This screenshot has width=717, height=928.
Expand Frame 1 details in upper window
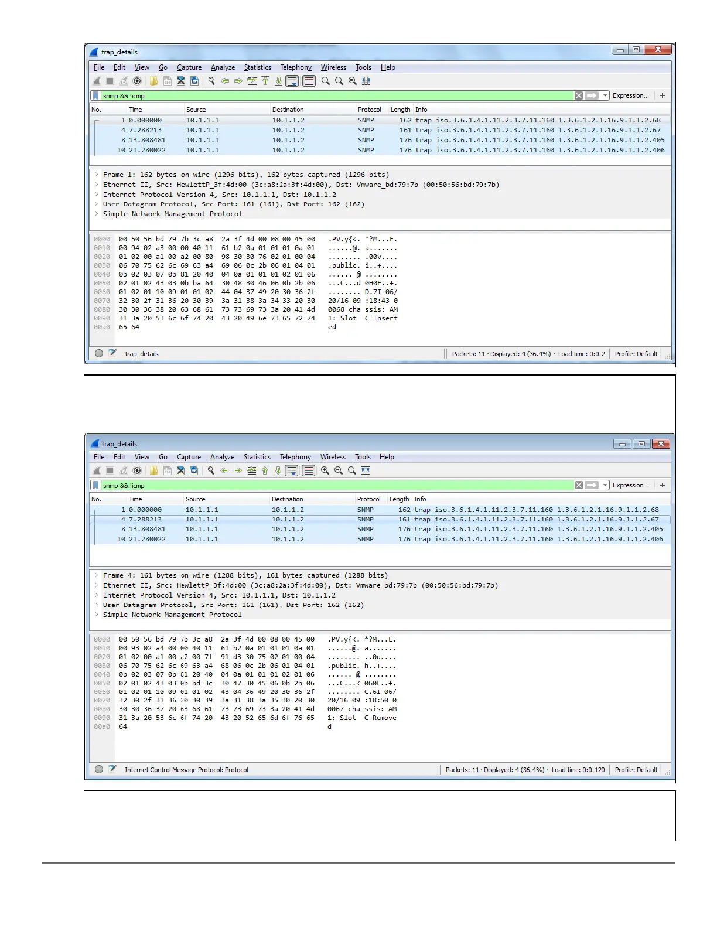pos(97,175)
